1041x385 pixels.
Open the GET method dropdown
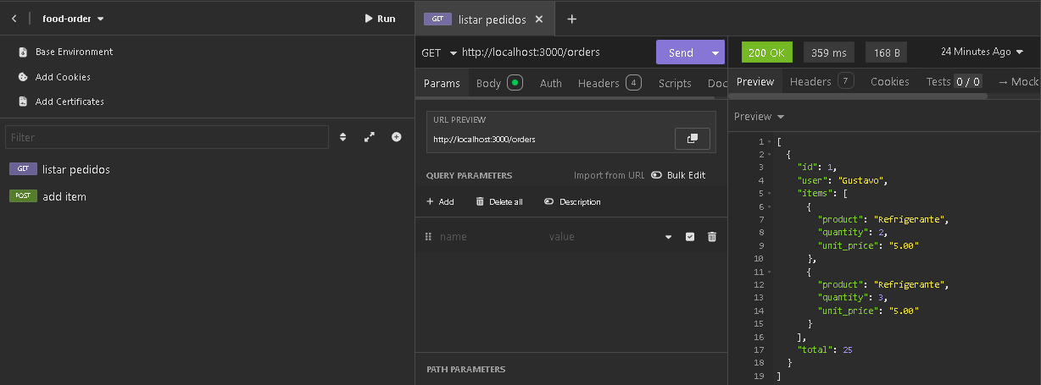coord(439,52)
